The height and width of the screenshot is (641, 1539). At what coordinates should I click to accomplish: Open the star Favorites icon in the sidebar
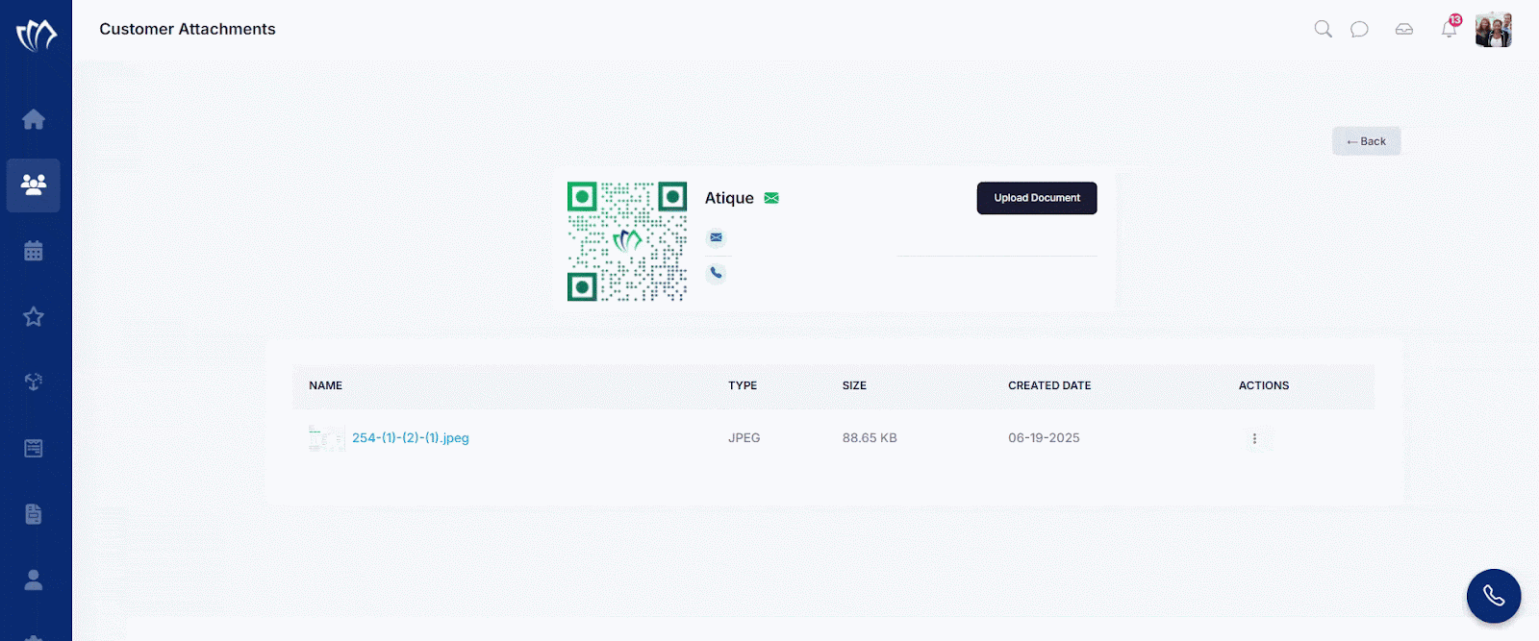tap(34, 316)
